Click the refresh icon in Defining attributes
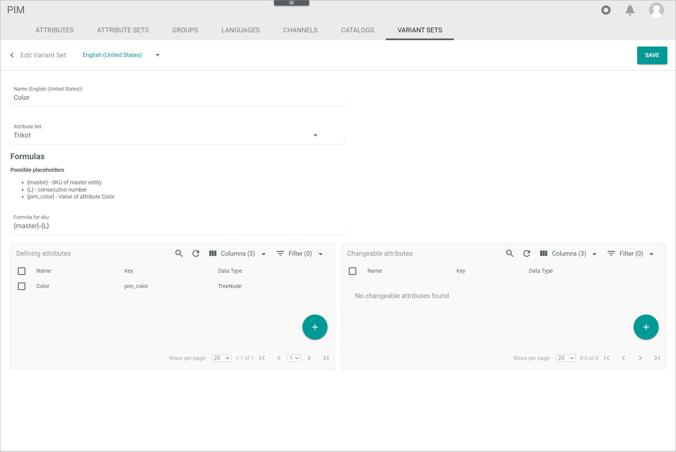676x452 pixels. coord(196,253)
